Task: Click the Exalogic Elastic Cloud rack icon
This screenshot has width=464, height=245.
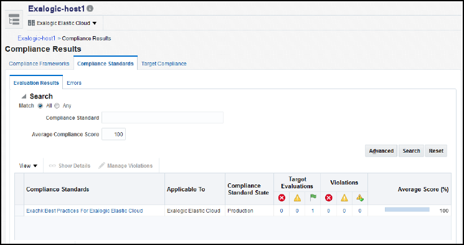Action: (31, 23)
